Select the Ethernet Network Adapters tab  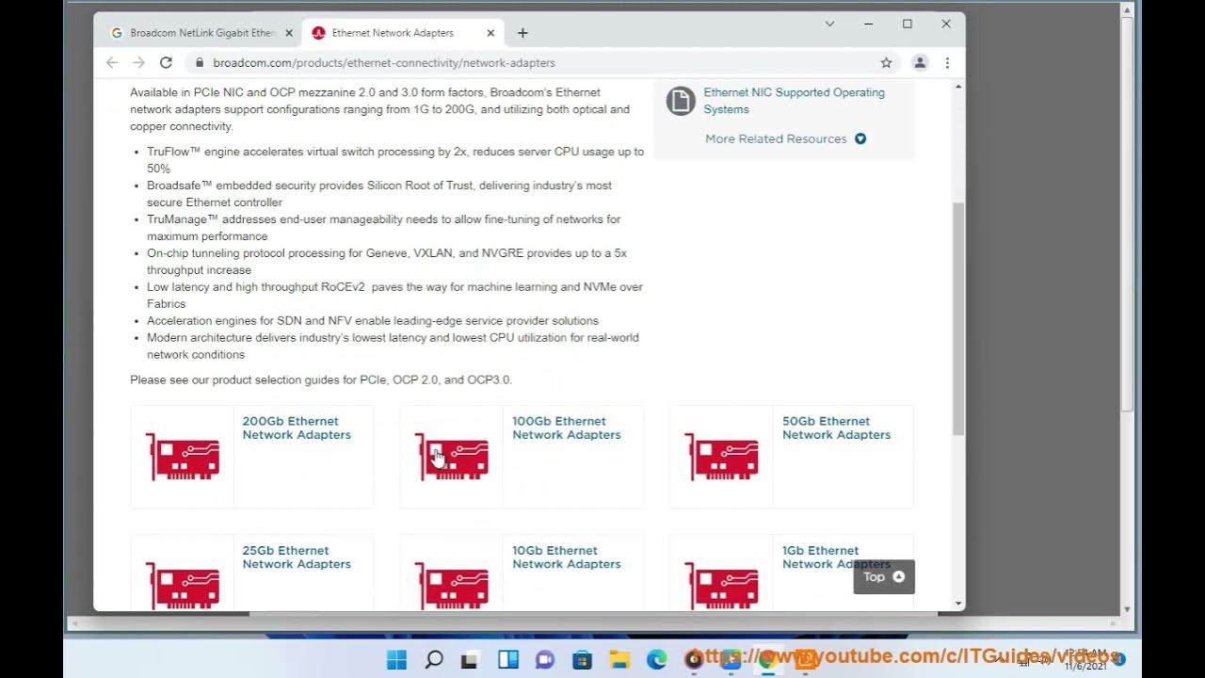pyautogui.click(x=402, y=33)
